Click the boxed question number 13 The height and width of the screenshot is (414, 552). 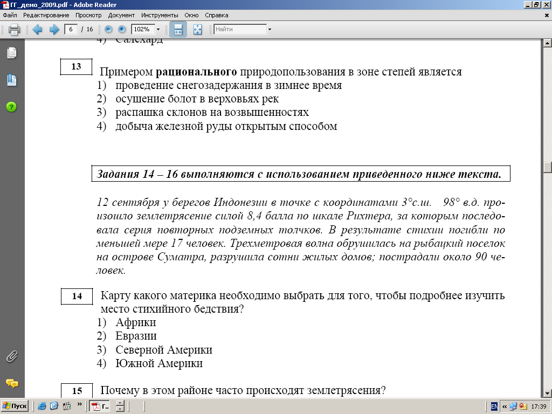tap(77, 66)
